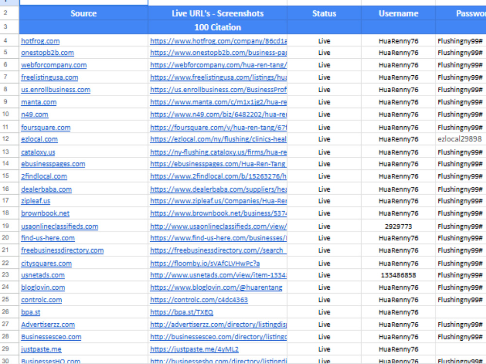Select the 2929773 username cell
The width and height of the screenshot is (486, 364).
tap(399, 227)
